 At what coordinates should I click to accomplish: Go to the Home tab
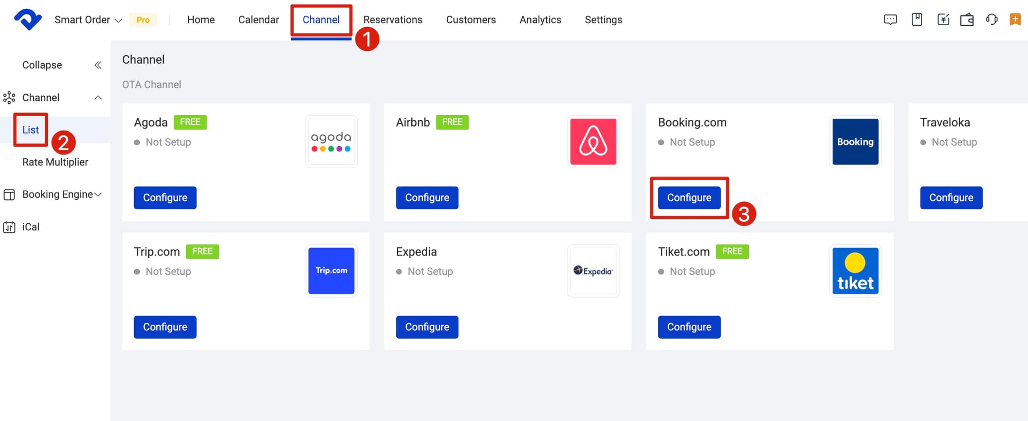pyautogui.click(x=201, y=20)
